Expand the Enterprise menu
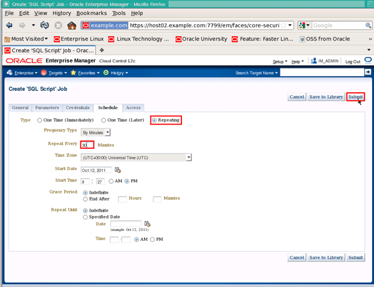374x287 pixels. click(x=22, y=73)
